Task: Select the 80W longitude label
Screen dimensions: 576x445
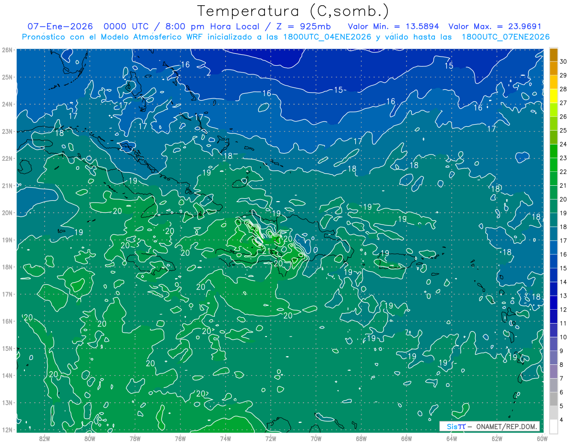Action: click(x=89, y=438)
